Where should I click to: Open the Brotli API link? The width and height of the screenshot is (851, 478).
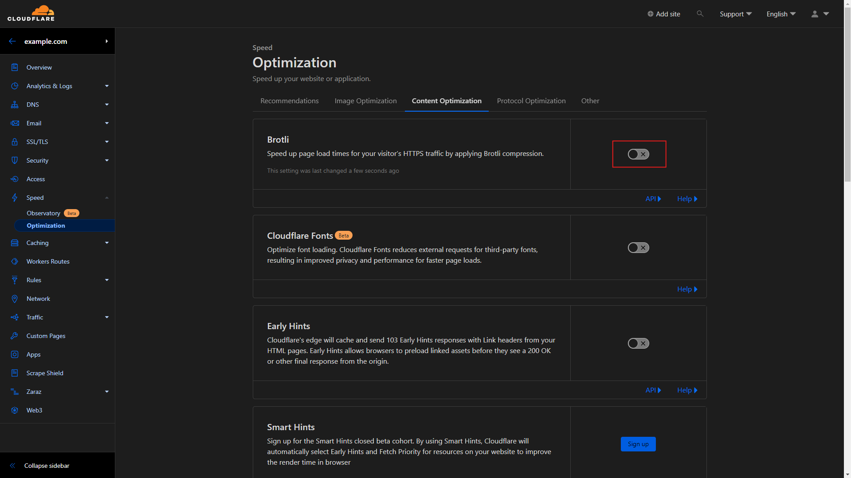[x=652, y=198]
